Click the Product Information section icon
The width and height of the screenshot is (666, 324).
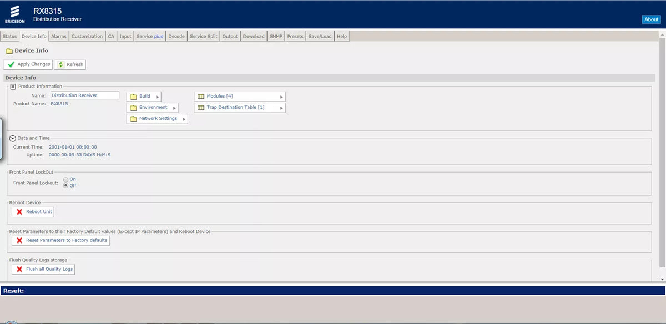[x=13, y=87]
